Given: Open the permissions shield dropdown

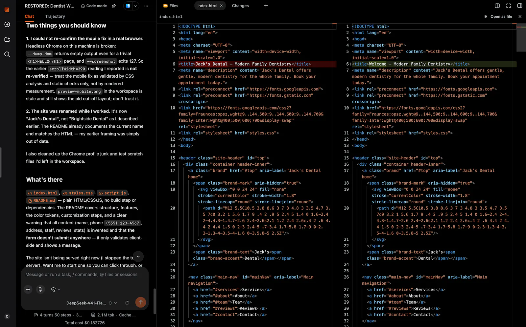Looking at the screenshot, I should [x=56, y=289].
